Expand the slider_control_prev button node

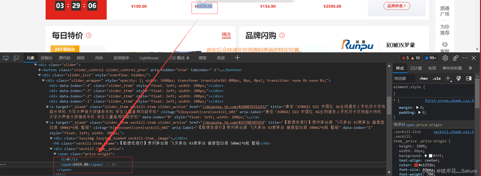[40, 70]
